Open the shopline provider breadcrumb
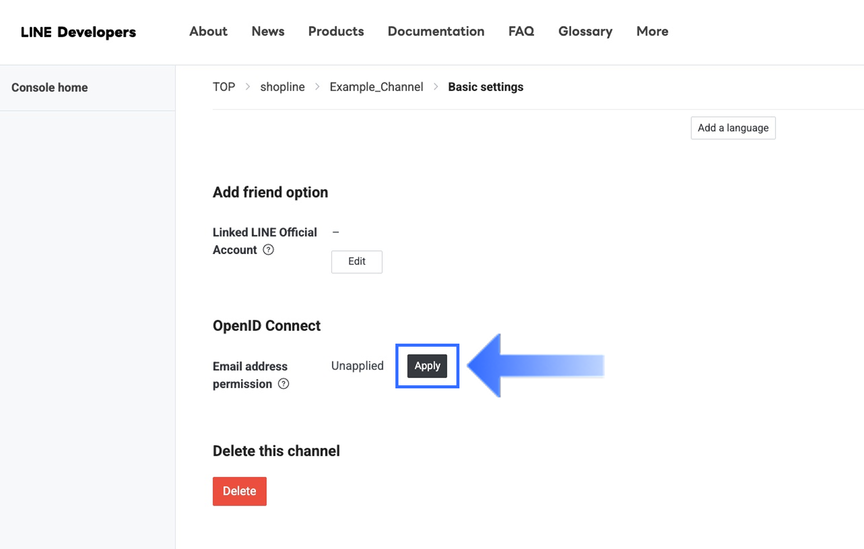The image size is (864, 549). [283, 87]
